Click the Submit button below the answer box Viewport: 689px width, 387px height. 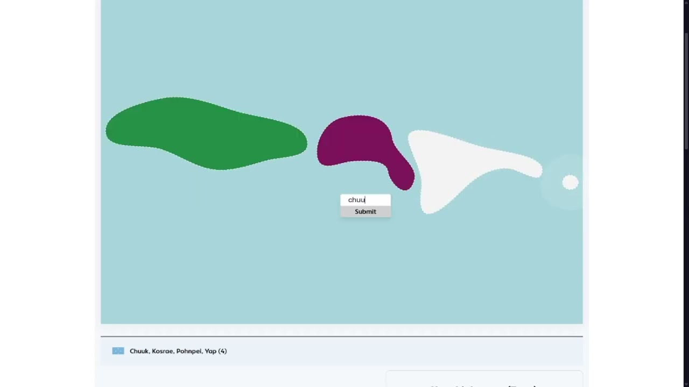(365, 212)
